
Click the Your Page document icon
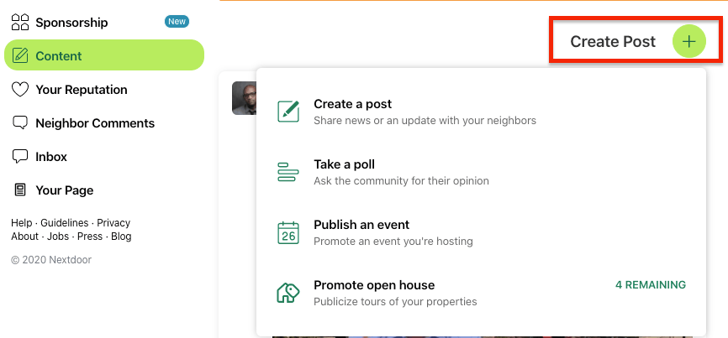coord(20,190)
